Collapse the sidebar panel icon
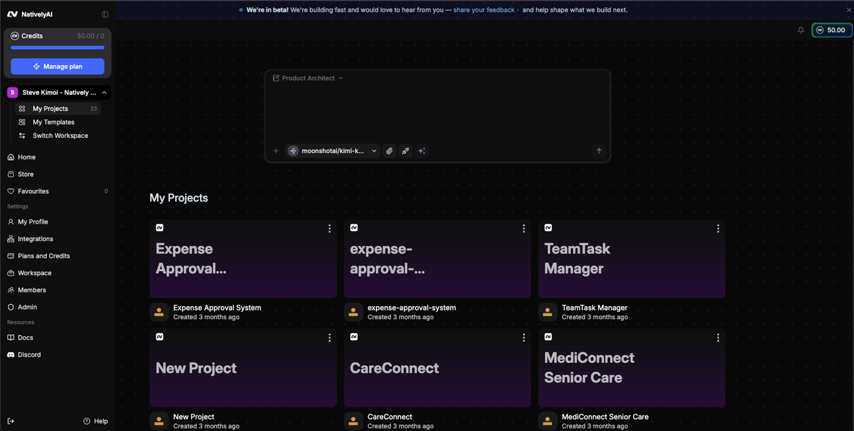Image resolution: width=854 pixels, height=431 pixels. coord(105,14)
